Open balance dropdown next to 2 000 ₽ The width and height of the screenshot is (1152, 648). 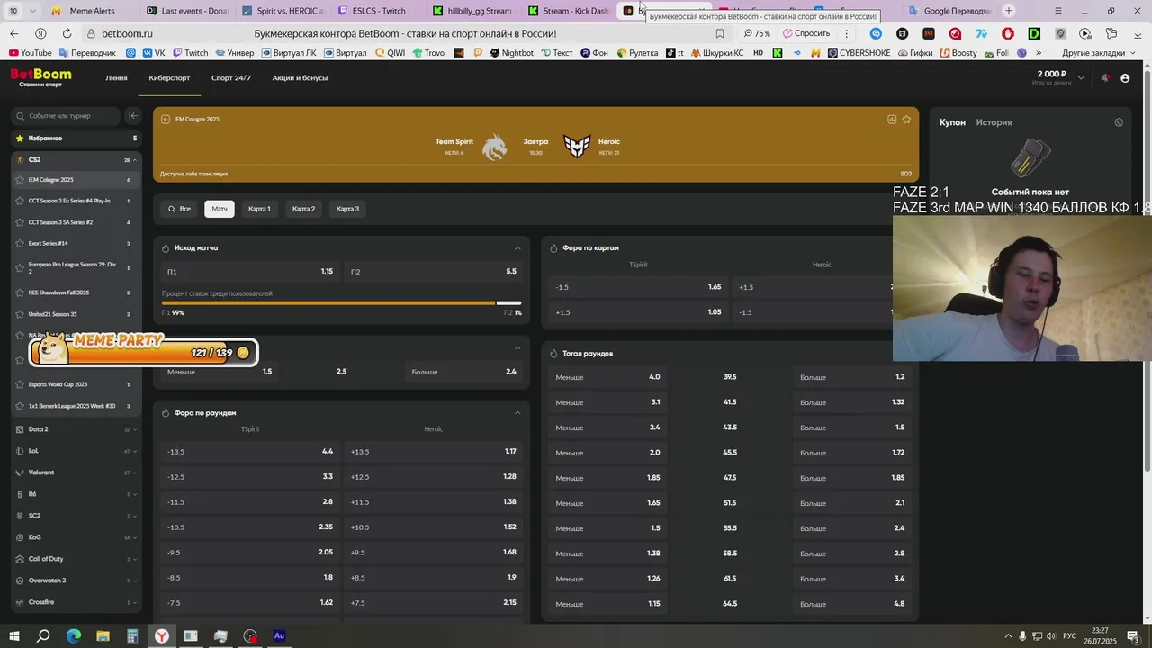(1081, 77)
